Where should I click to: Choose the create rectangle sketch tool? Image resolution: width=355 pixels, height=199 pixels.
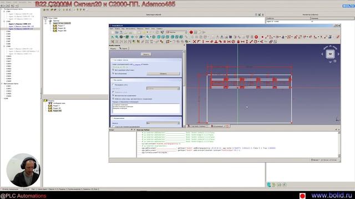click(x=300, y=37)
